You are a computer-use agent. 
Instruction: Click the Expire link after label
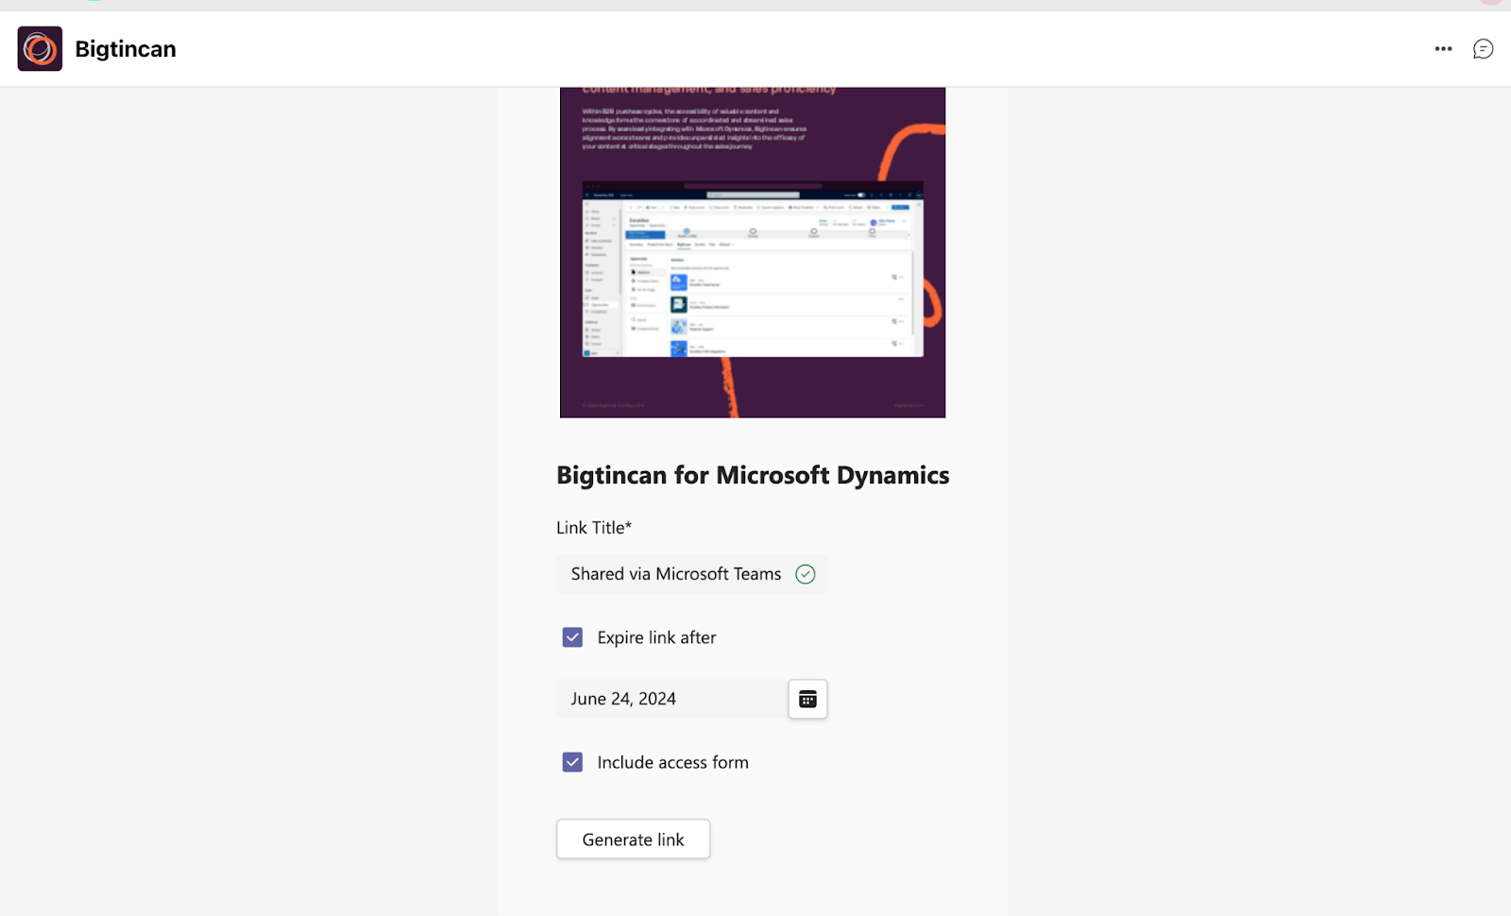(656, 637)
